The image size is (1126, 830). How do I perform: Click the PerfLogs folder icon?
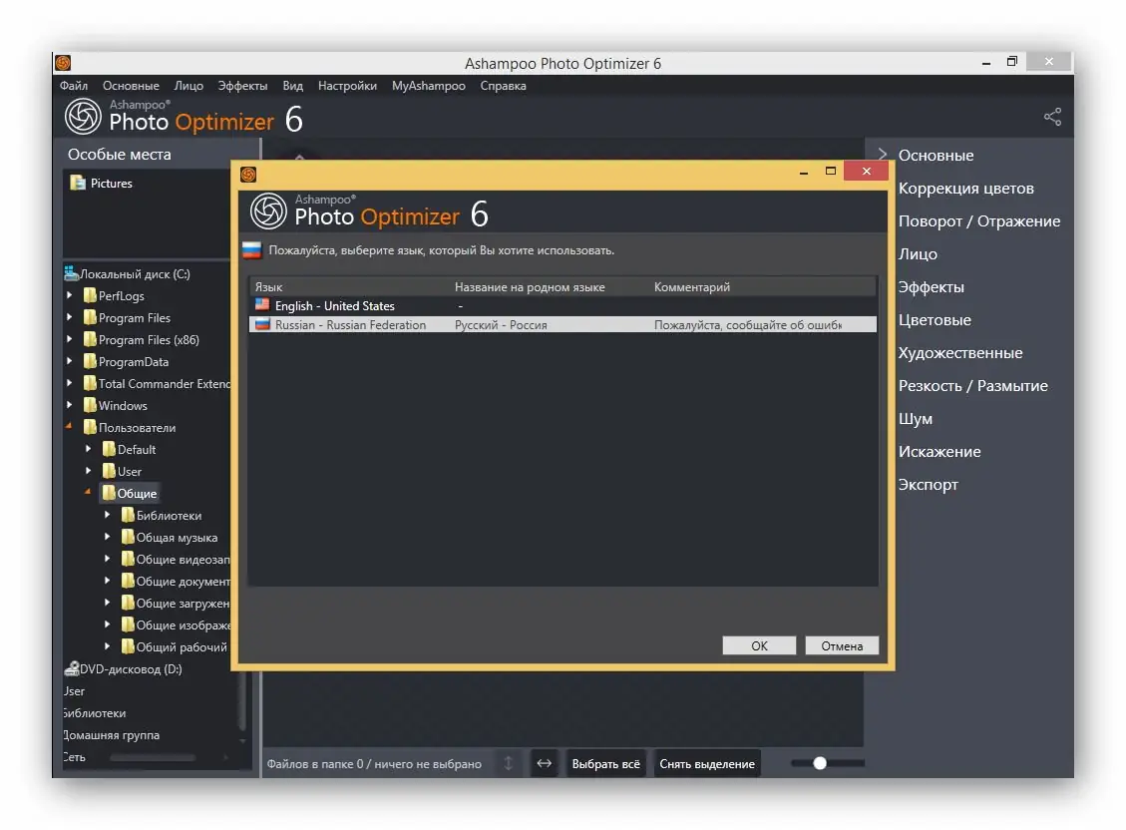[90, 295]
